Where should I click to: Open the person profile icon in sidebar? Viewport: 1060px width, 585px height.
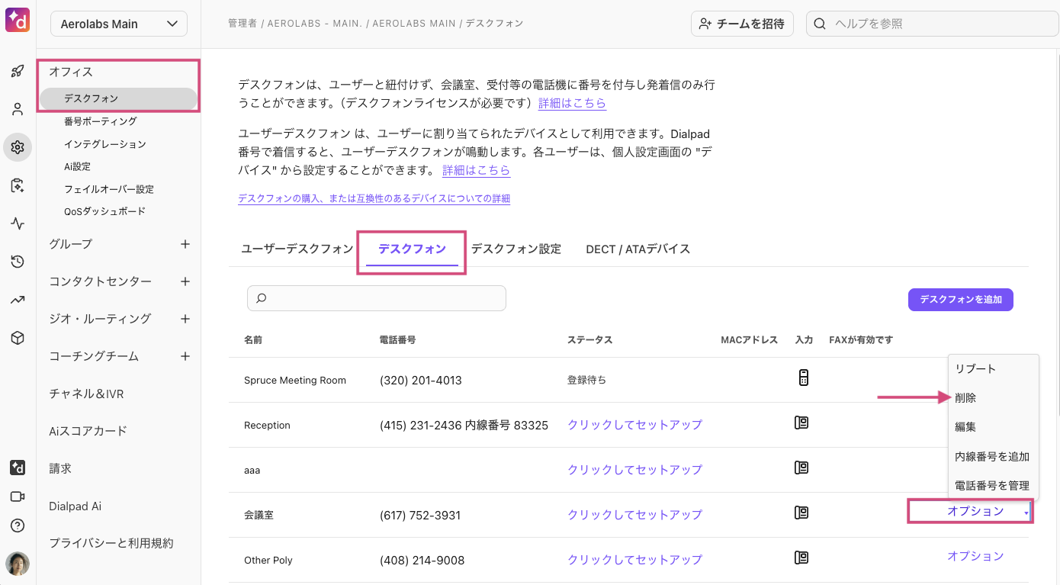coord(18,109)
